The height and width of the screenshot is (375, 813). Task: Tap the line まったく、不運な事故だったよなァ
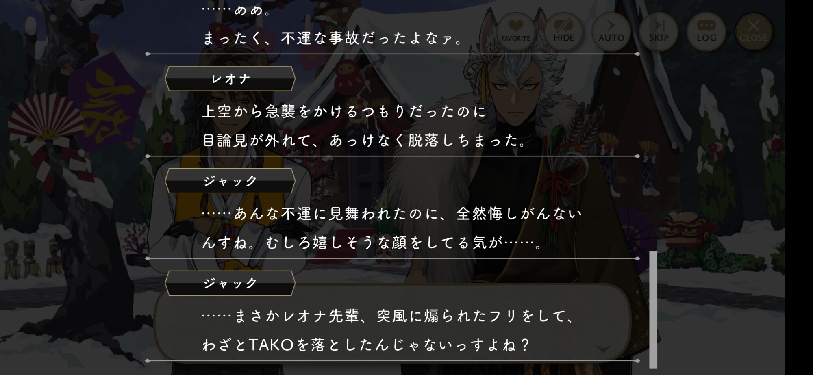[x=333, y=38]
